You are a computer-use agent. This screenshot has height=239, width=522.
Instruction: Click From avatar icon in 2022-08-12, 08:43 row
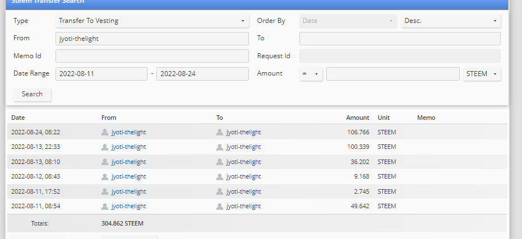pos(105,176)
